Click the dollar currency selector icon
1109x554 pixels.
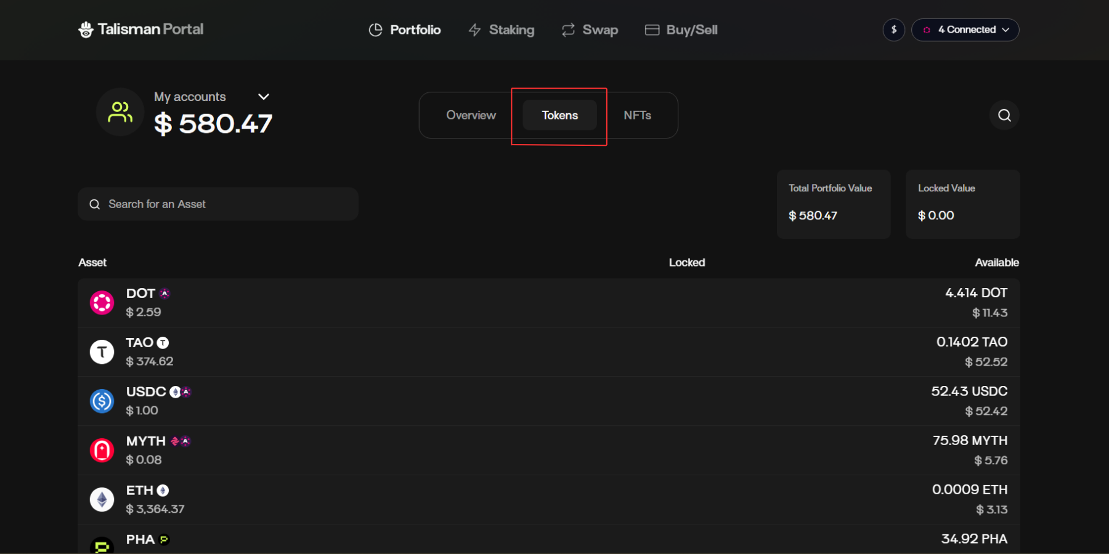pyautogui.click(x=893, y=30)
